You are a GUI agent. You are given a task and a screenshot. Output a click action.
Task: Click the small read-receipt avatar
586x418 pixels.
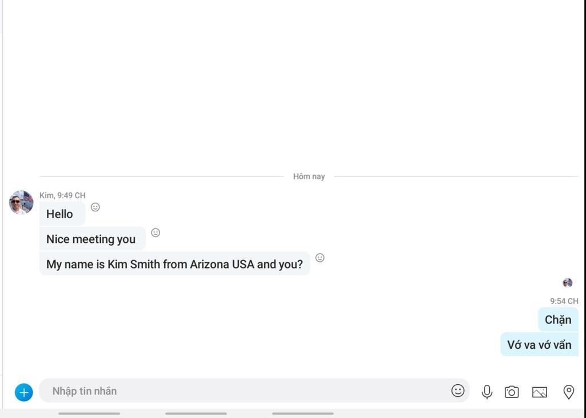[567, 283]
